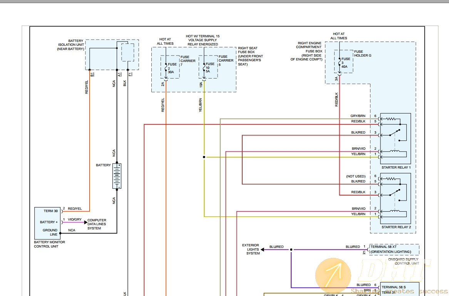Screen dimensions: 449x296
Task: Select the 3A connector label
Action: [337, 79]
